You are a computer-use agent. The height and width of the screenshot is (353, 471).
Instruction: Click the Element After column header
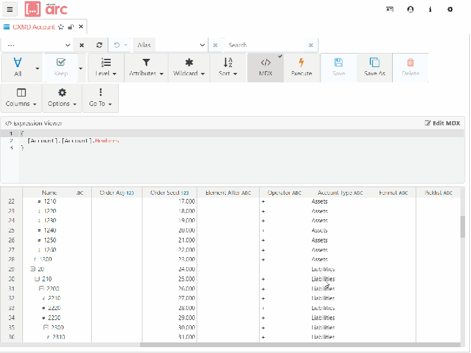[228, 193]
